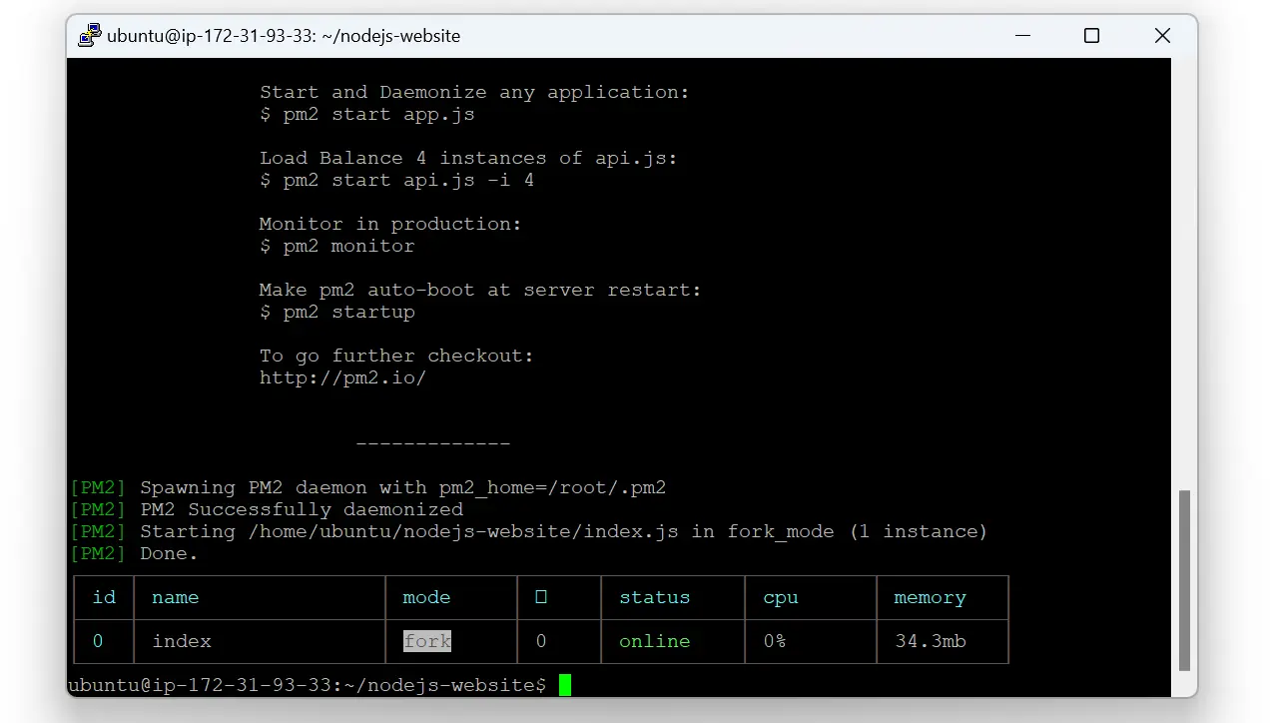
Task: Click the terminal vertical scrollbar thumb
Action: point(1184,580)
